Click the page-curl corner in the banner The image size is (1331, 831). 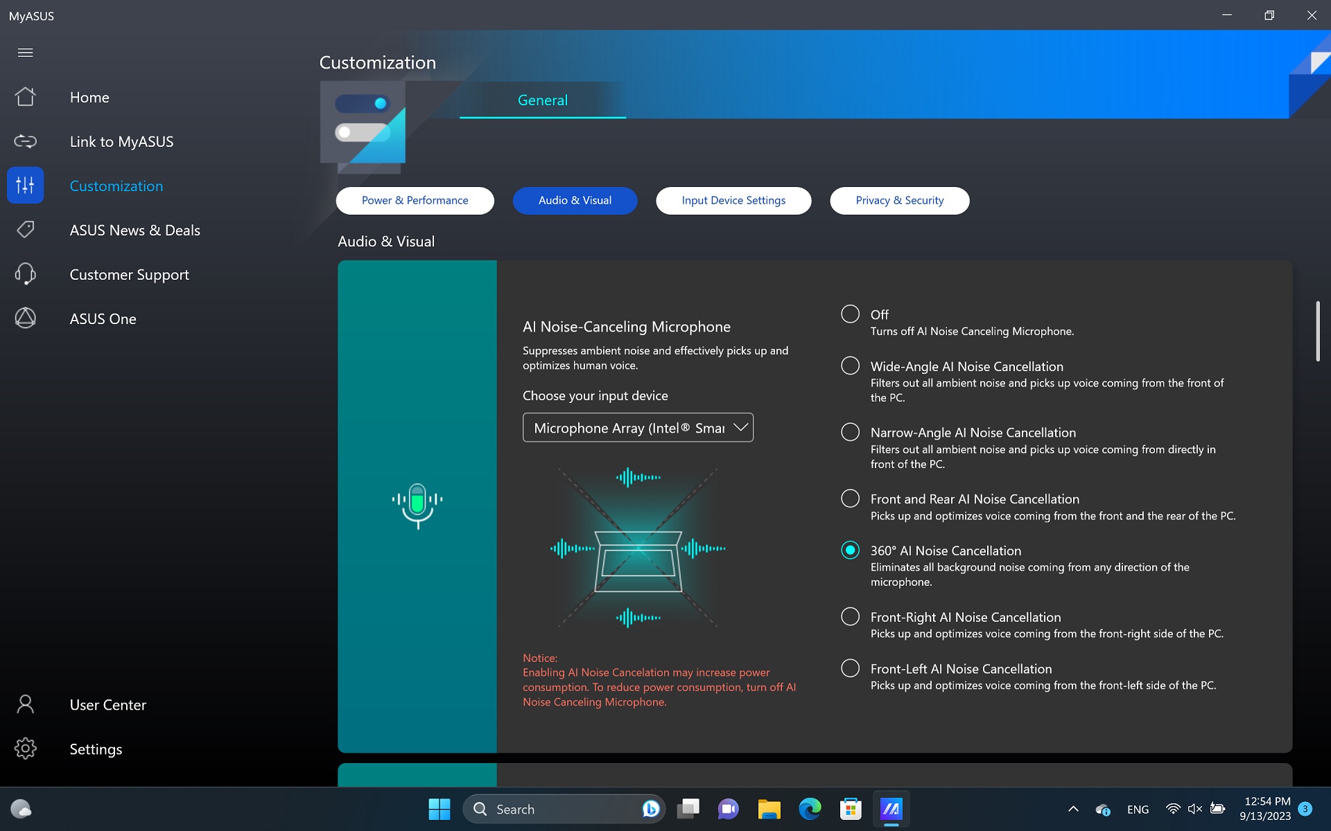(1310, 75)
